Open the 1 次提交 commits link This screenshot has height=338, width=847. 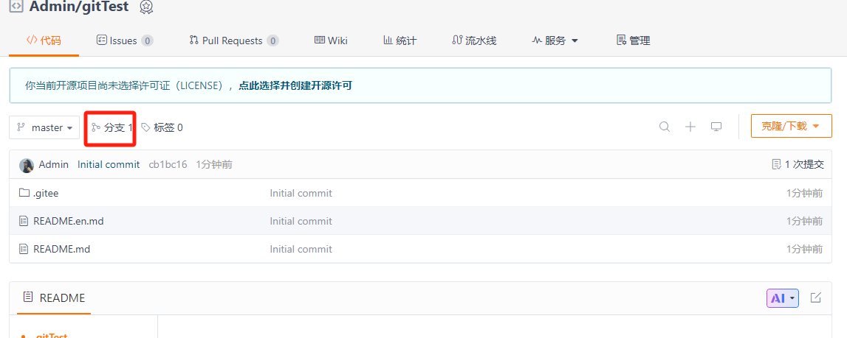click(798, 164)
